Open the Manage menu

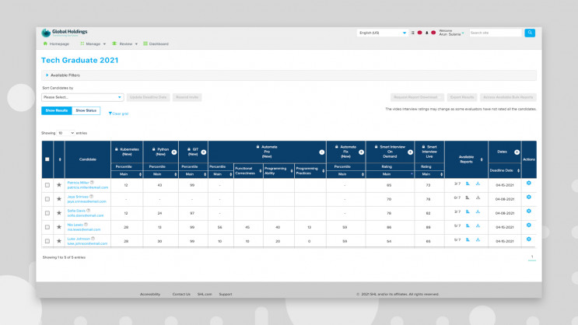(93, 44)
